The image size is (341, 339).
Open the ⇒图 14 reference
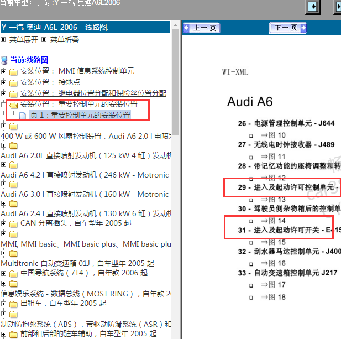tap(273, 221)
